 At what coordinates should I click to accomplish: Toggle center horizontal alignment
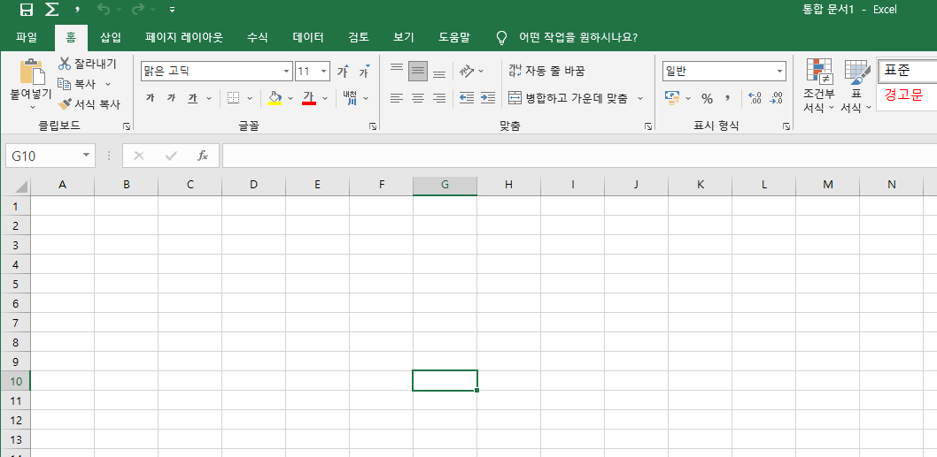coord(418,98)
